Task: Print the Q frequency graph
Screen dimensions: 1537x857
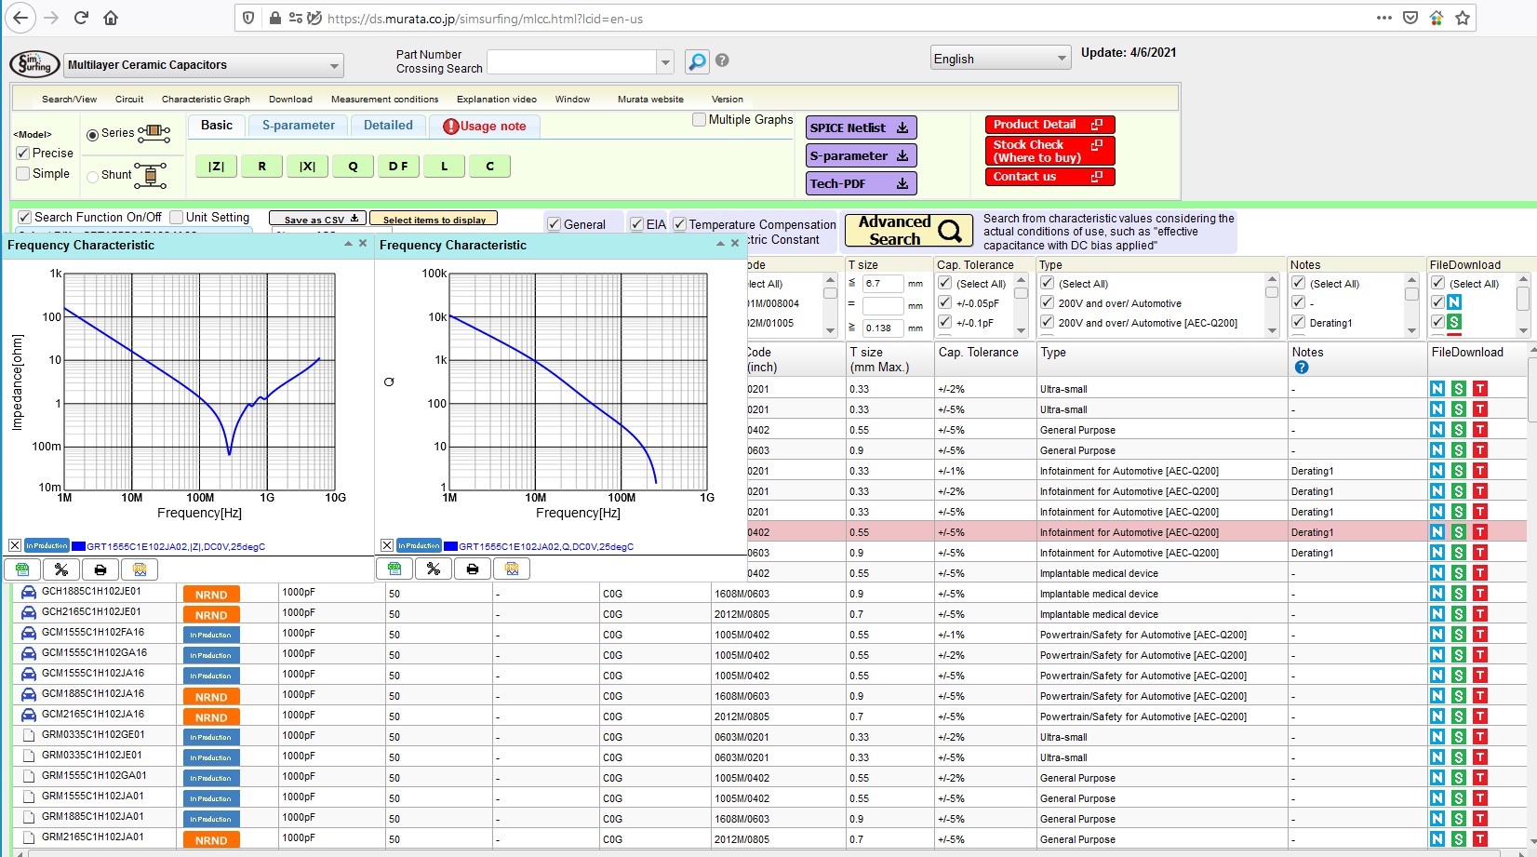Action: pyautogui.click(x=473, y=569)
